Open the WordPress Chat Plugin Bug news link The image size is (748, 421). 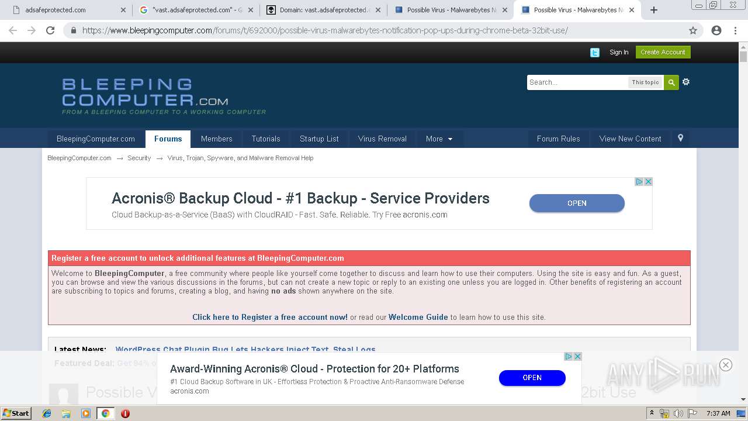(x=245, y=349)
